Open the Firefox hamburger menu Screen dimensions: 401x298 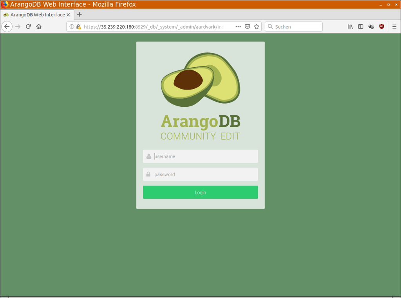[x=394, y=26]
